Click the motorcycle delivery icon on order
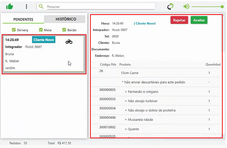This screenshot has height=148, width=227. click(69, 42)
